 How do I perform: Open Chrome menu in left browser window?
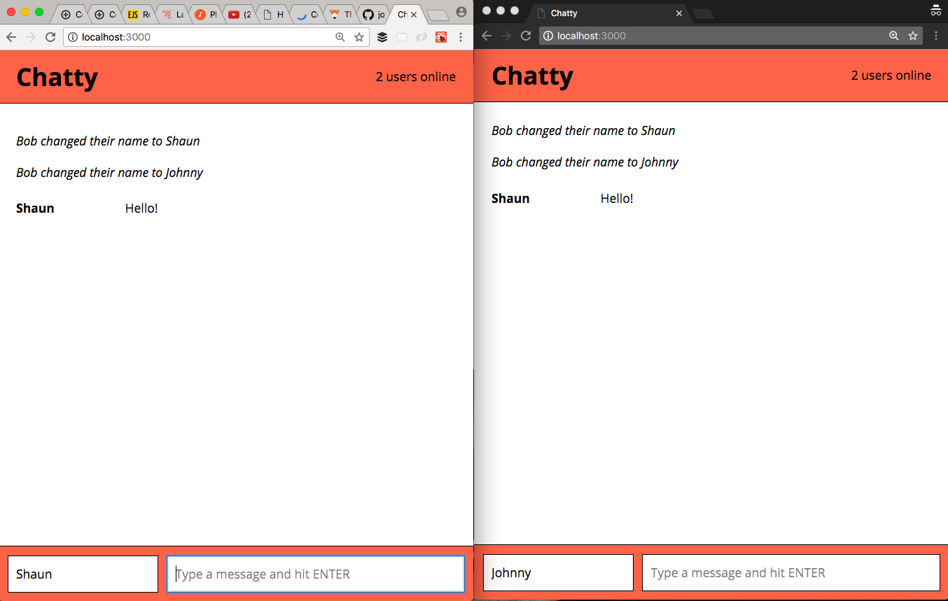tap(461, 37)
